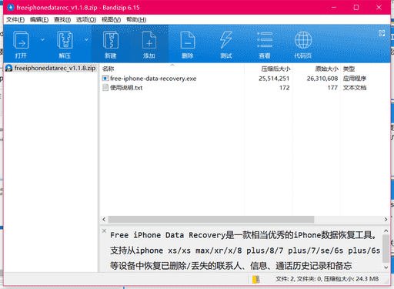This screenshot has height=289, width=394.
Task: Expand the Extract button dropdown arrow
Action: tap(86, 39)
